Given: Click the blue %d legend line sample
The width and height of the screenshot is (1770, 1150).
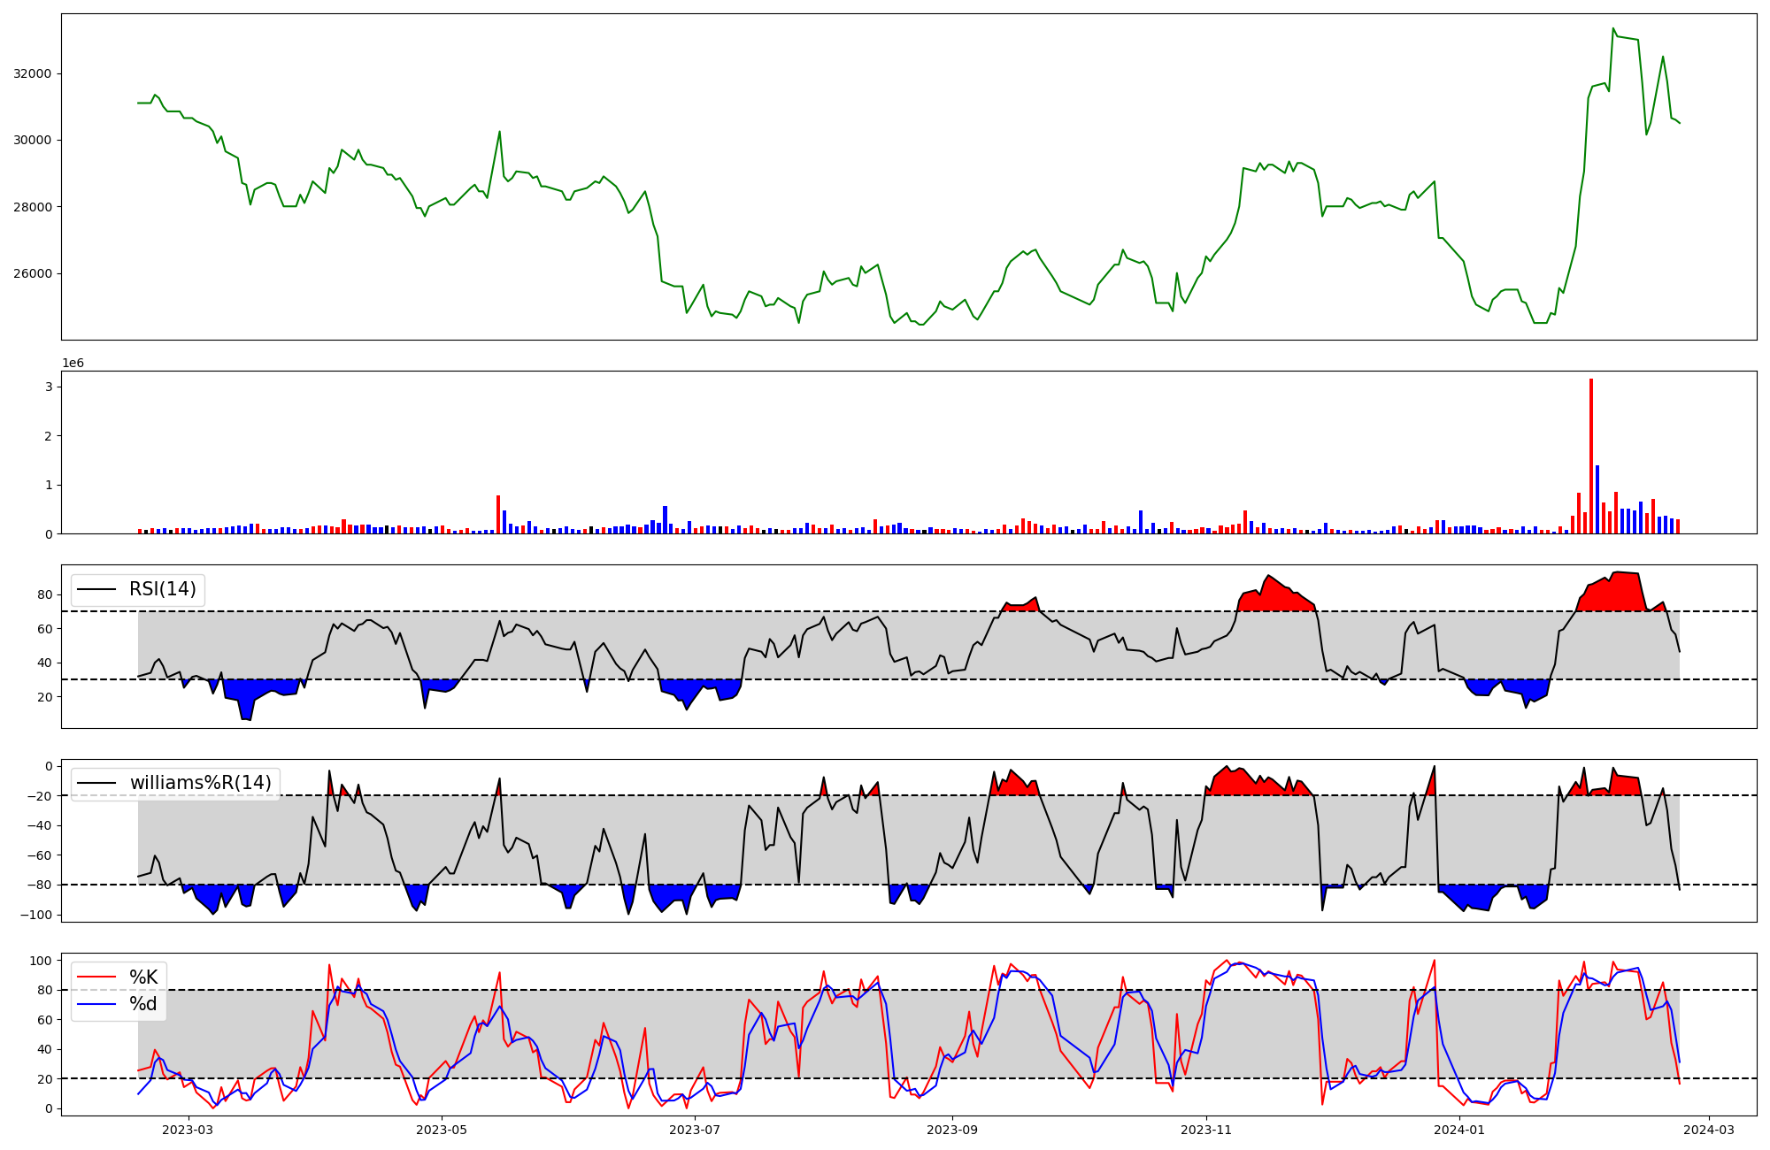Looking at the screenshot, I should 96,1004.
